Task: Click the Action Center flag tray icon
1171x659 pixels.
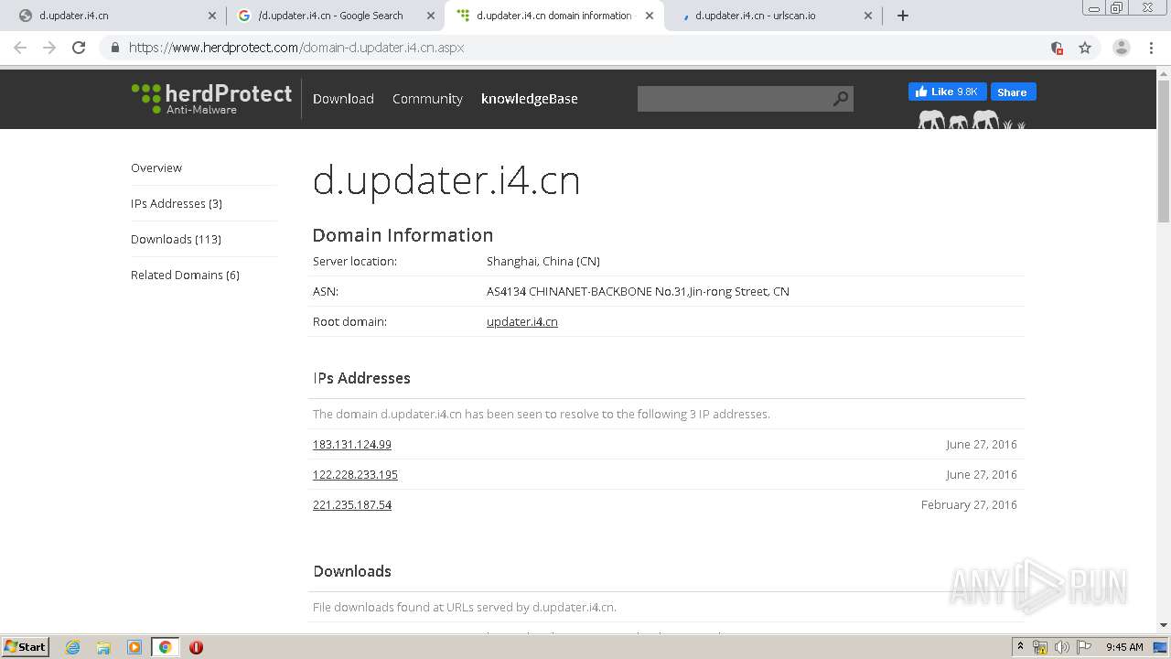Action: coord(1083,647)
